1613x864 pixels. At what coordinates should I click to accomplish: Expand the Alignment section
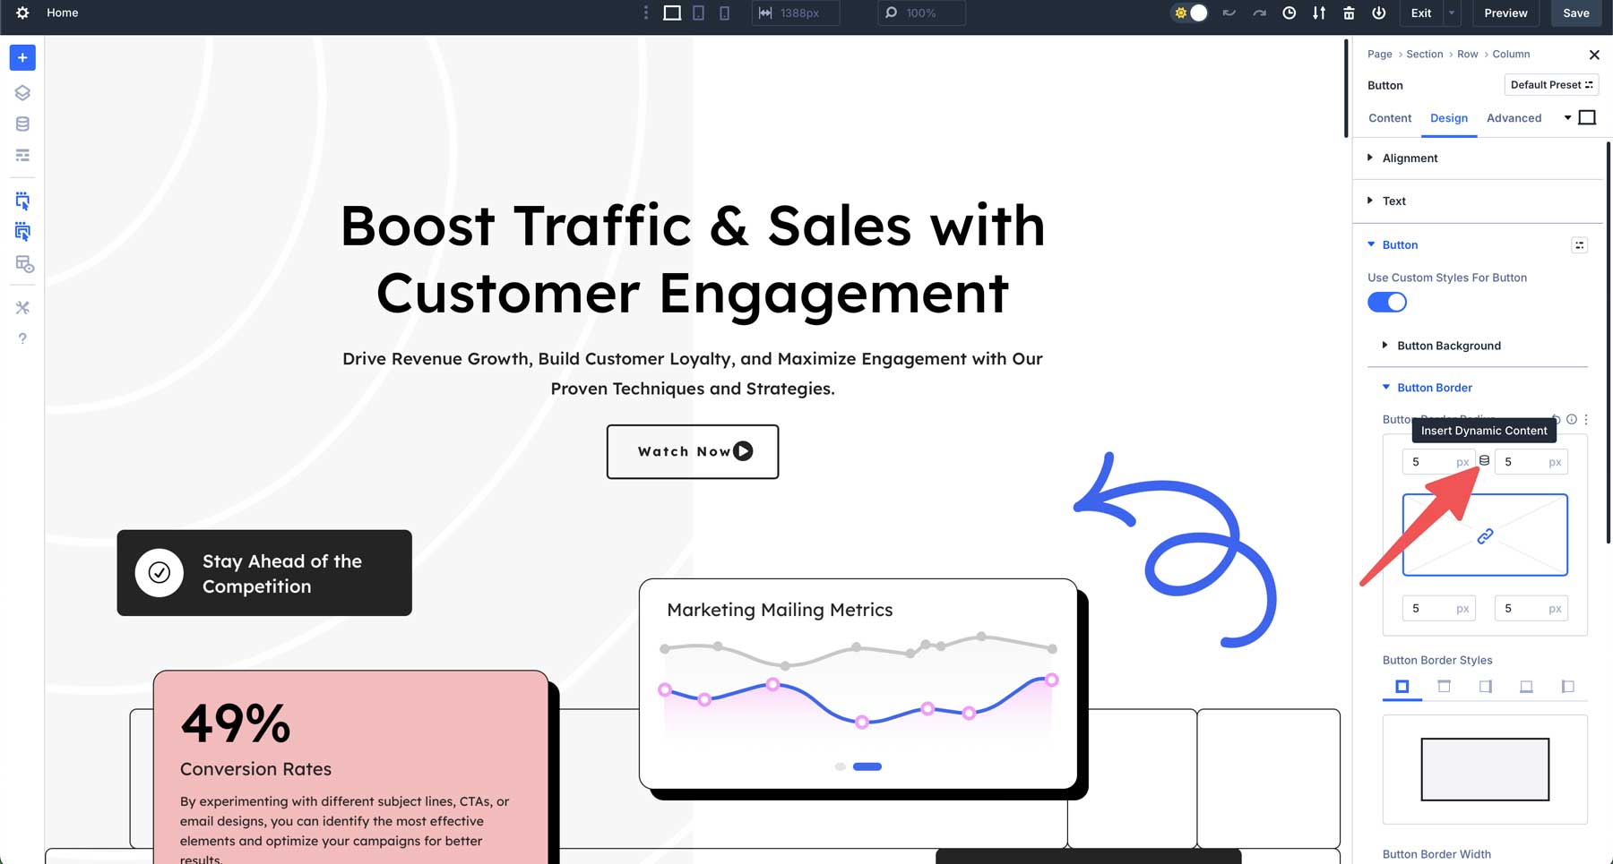1408,158
